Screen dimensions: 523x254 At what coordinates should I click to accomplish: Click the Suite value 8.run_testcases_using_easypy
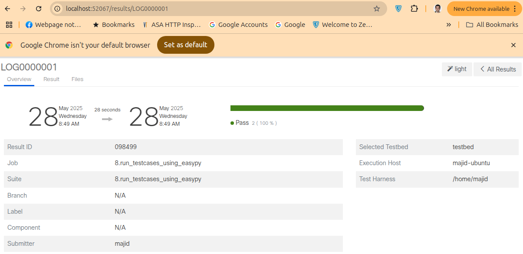158,179
